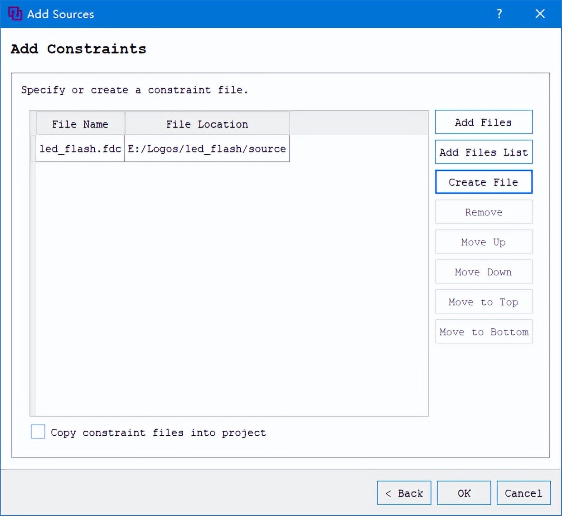Click the Add Files button

[484, 122]
